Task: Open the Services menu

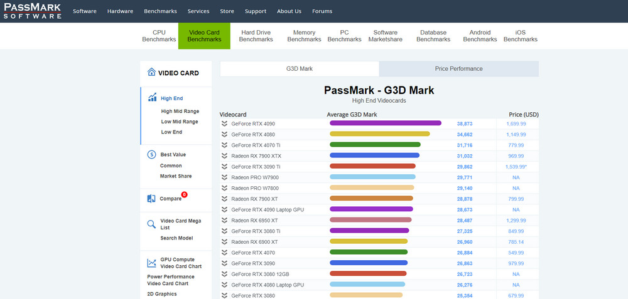Action: click(x=198, y=11)
